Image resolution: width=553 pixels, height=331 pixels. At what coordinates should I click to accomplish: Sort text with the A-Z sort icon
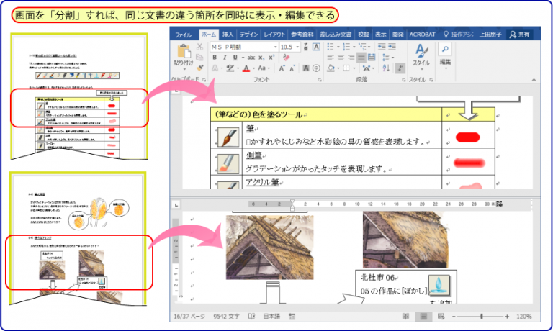pos(386,68)
